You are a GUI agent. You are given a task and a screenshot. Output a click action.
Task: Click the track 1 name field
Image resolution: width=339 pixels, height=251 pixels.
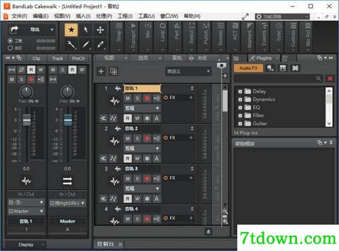(142, 89)
